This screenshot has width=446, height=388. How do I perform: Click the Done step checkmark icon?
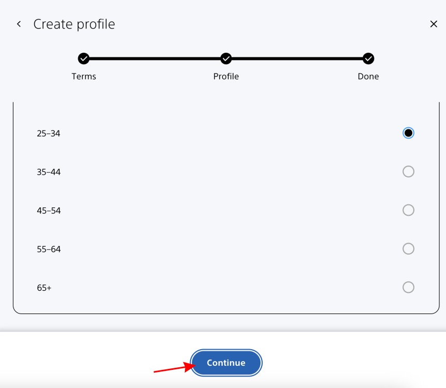[368, 59]
